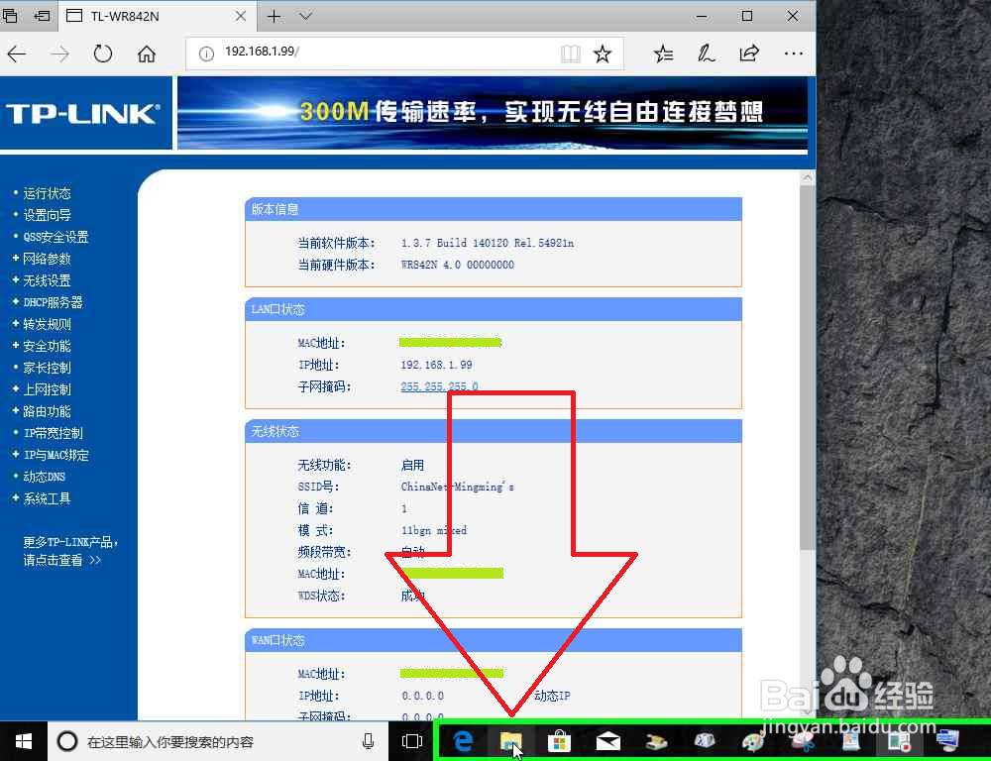Open the favorites hub
This screenshot has height=761, width=991.
click(x=663, y=54)
